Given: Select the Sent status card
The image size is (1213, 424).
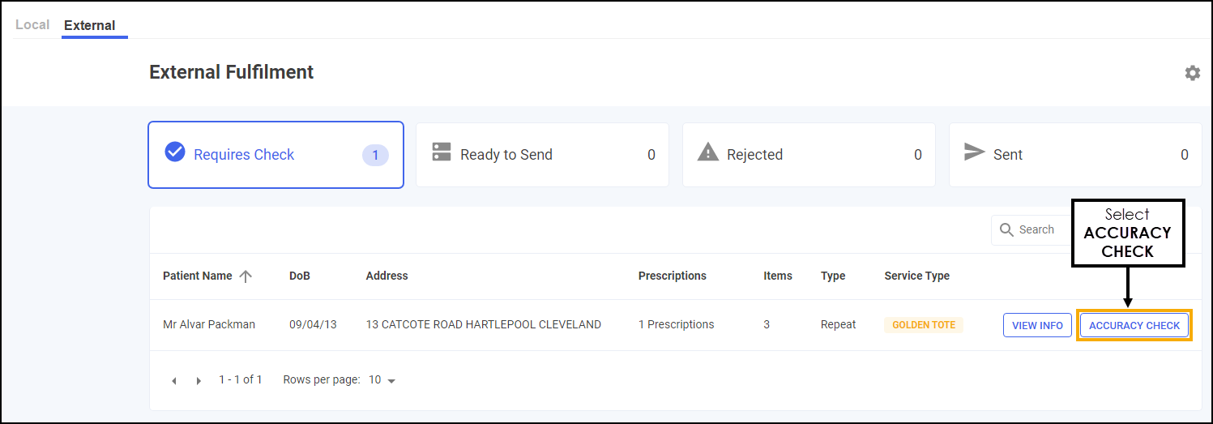Looking at the screenshot, I should click(1075, 155).
